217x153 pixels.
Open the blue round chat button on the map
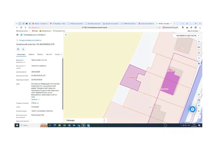(192, 109)
